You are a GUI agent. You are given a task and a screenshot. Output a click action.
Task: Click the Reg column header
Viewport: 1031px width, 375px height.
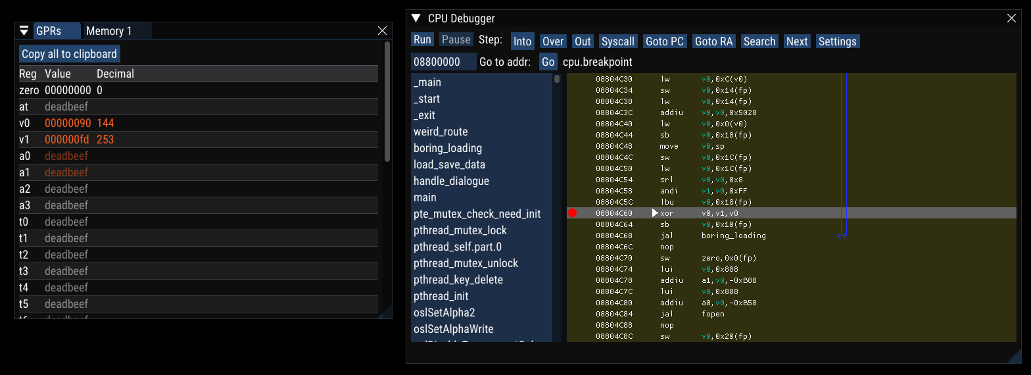(x=28, y=74)
